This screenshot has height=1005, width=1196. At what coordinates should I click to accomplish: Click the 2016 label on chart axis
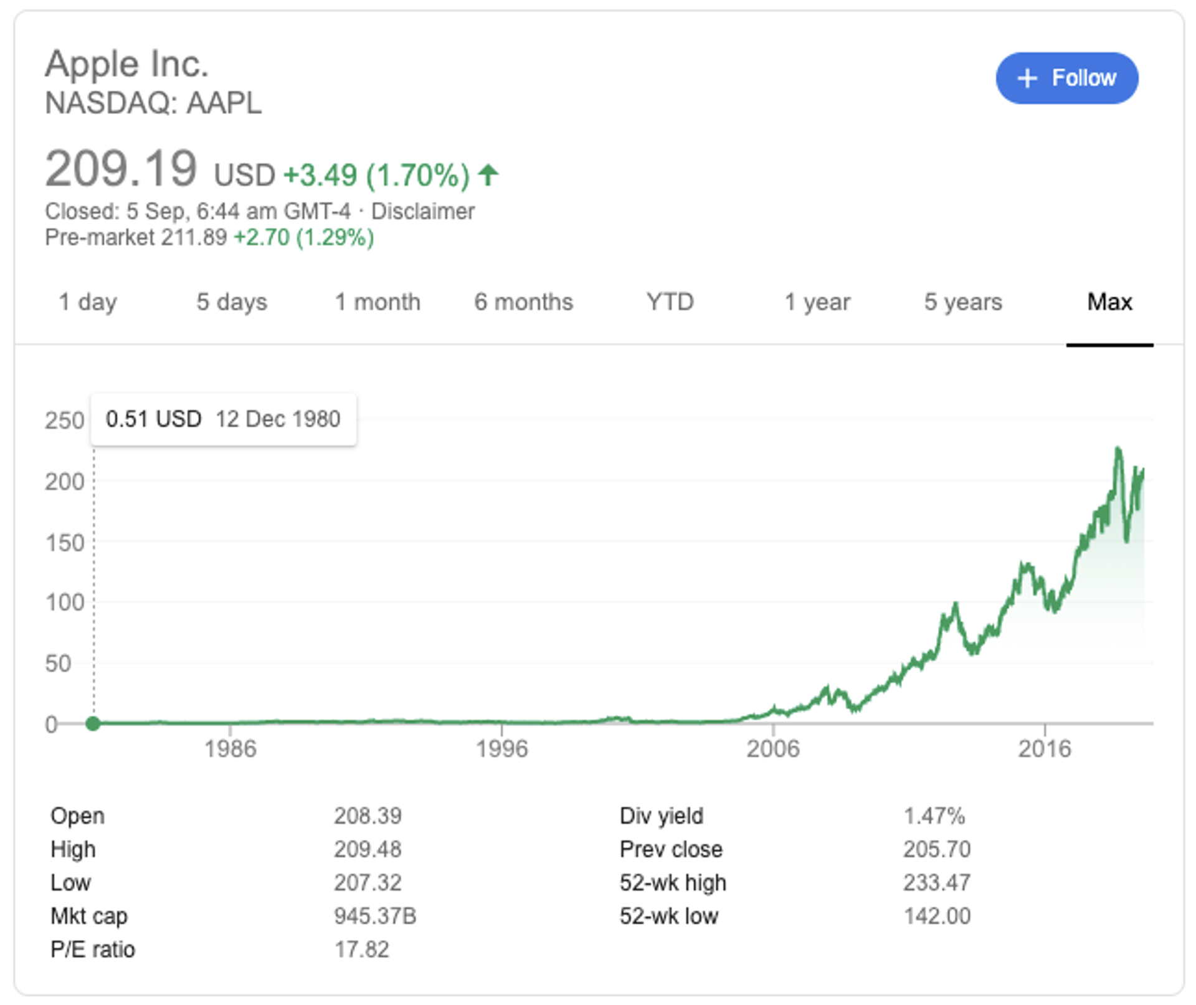tap(1045, 748)
